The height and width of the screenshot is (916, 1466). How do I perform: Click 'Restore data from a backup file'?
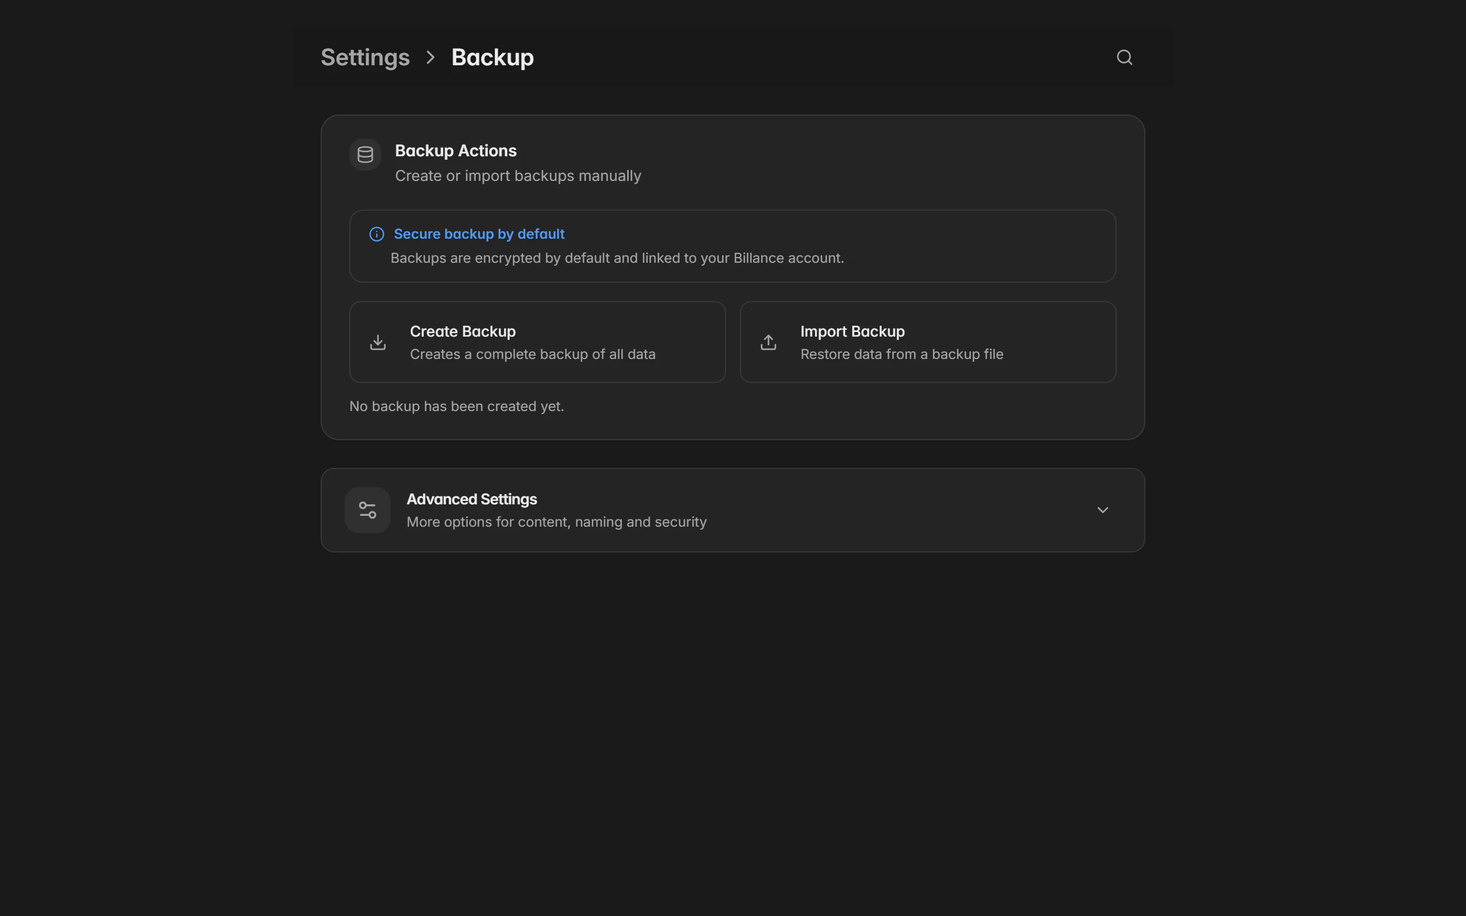(x=901, y=354)
